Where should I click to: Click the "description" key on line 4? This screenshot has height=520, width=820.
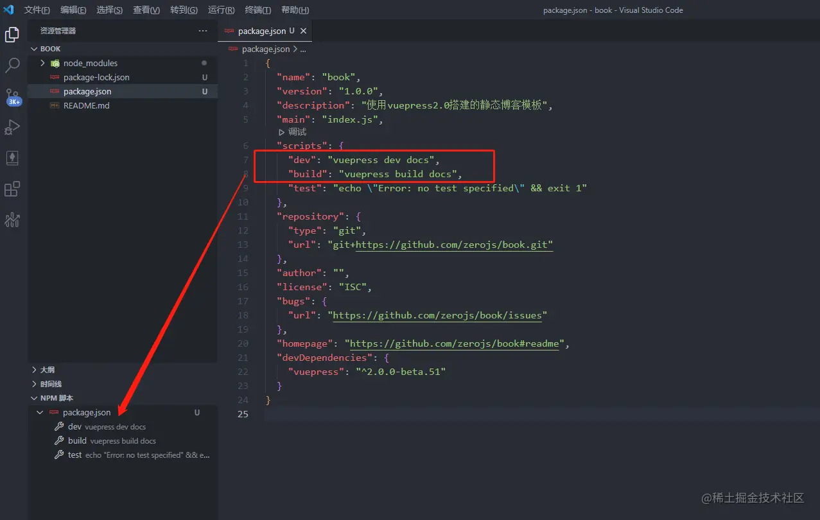point(313,105)
